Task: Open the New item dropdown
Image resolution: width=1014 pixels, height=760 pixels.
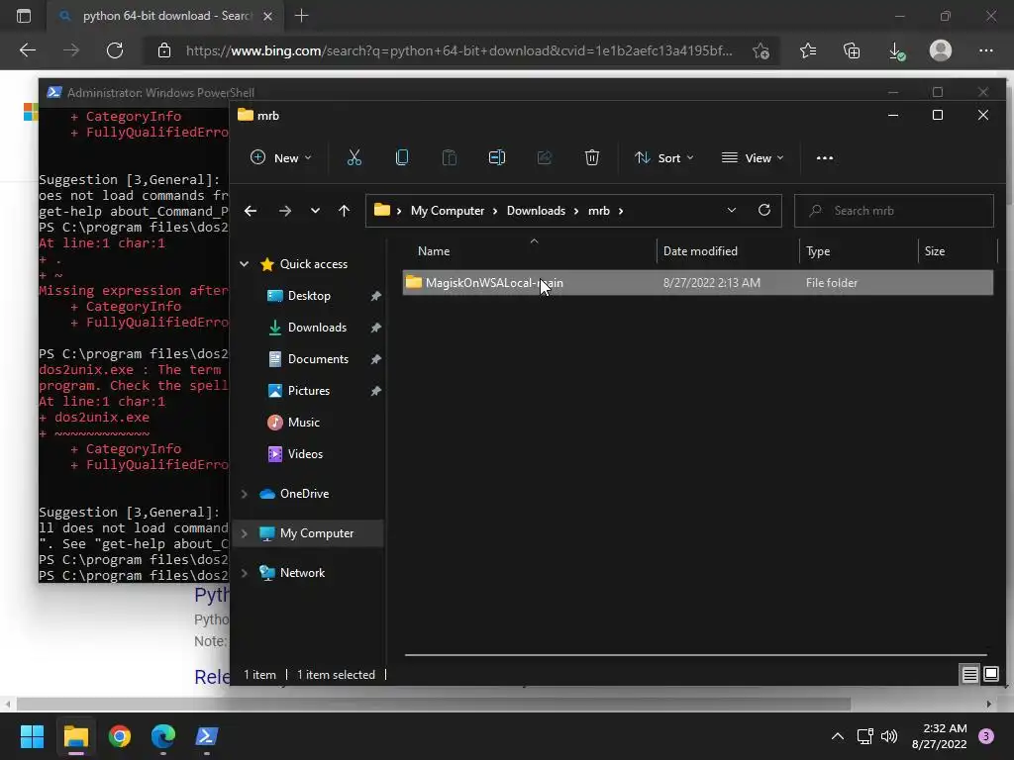Action: [280, 157]
